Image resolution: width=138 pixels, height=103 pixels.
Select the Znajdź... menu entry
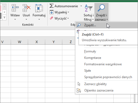click(107, 25)
